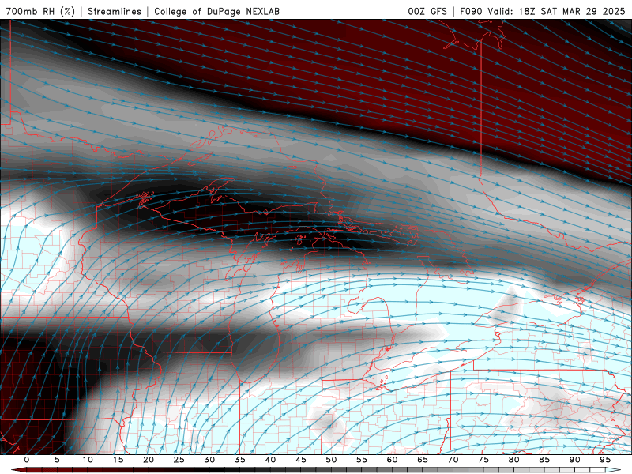Click the '65' value on color scale
Viewport: 632px width, 474px height.
tap(423, 460)
